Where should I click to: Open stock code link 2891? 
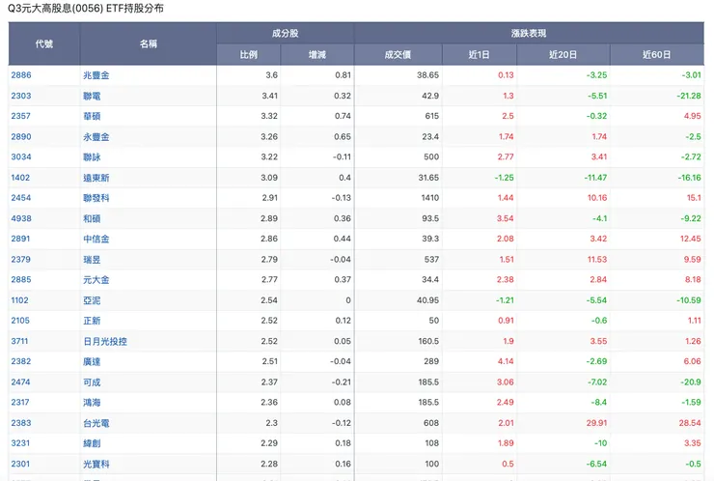pyautogui.click(x=20, y=239)
